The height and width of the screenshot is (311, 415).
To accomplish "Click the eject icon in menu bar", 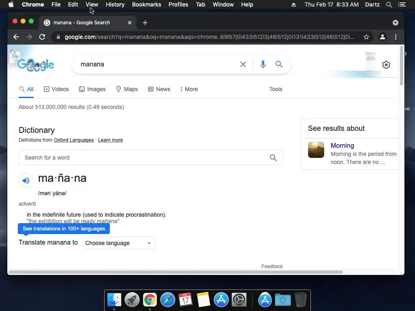I will click(x=293, y=4).
